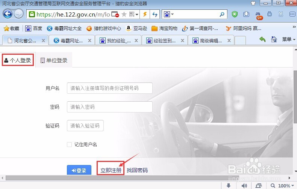This screenshot has height=189, width=297.
Task: Open the 第一调查网 bookmark
Action: 200,28
